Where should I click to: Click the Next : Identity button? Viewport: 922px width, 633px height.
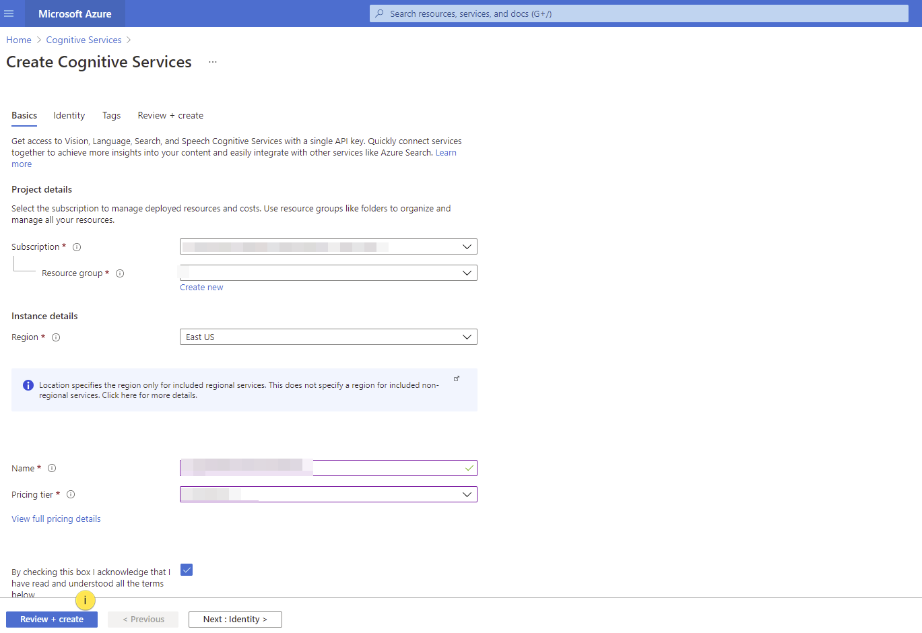click(x=235, y=620)
